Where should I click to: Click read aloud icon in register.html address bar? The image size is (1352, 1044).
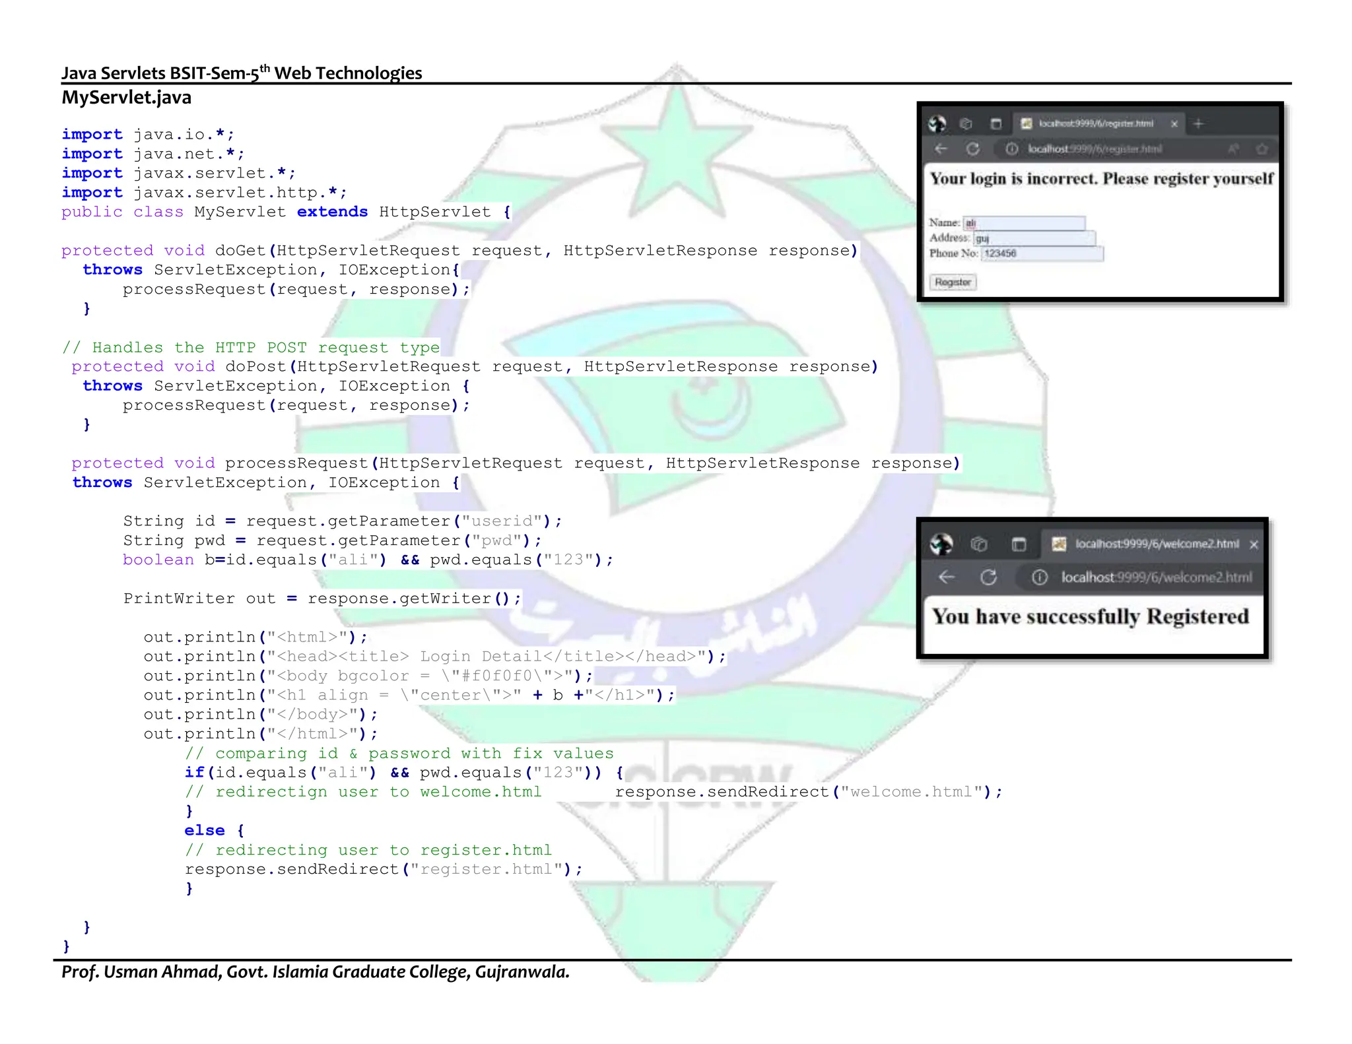click(x=1233, y=149)
